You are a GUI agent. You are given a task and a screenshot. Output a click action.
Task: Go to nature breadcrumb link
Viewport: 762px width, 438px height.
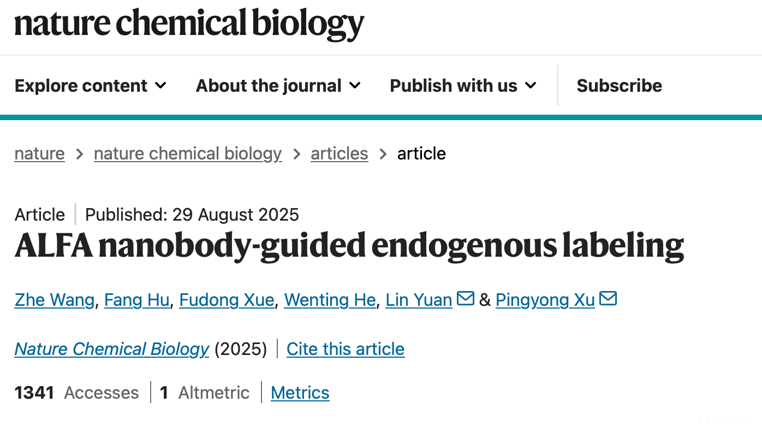pyautogui.click(x=40, y=153)
